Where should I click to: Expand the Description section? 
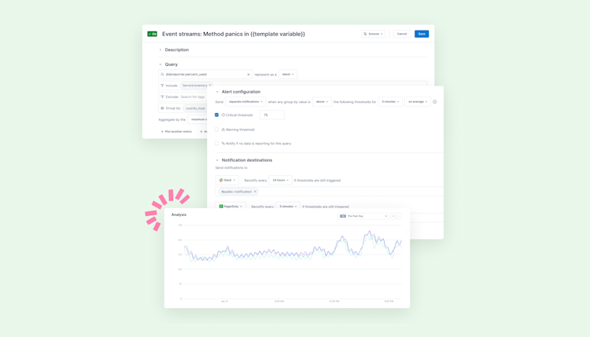(160, 49)
